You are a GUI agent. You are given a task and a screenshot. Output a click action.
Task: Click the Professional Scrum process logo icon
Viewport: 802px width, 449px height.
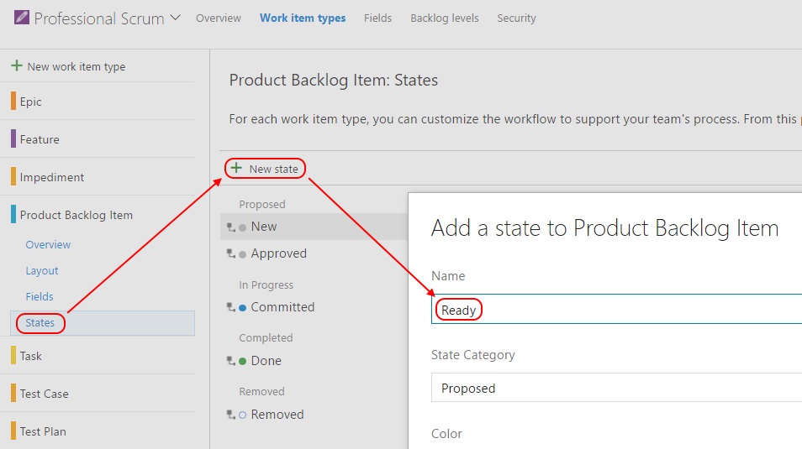click(21, 18)
